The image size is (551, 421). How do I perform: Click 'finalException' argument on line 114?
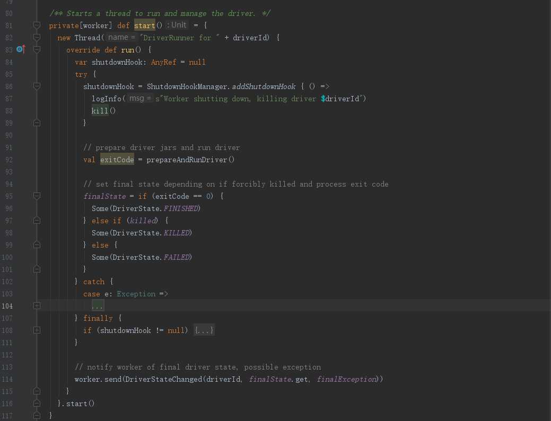click(346, 379)
